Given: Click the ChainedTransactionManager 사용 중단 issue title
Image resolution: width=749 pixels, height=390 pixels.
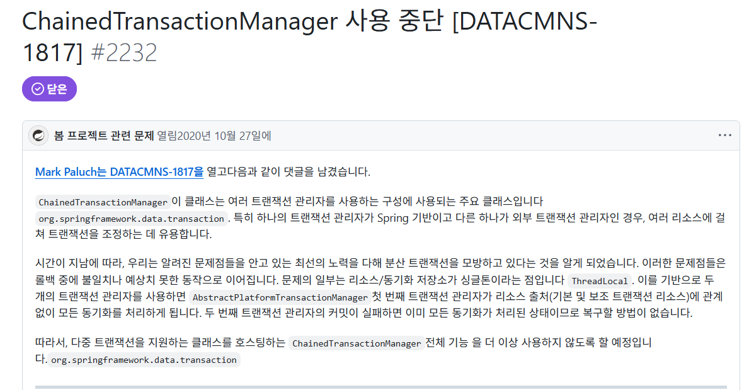Looking at the screenshot, I should 309,37.
